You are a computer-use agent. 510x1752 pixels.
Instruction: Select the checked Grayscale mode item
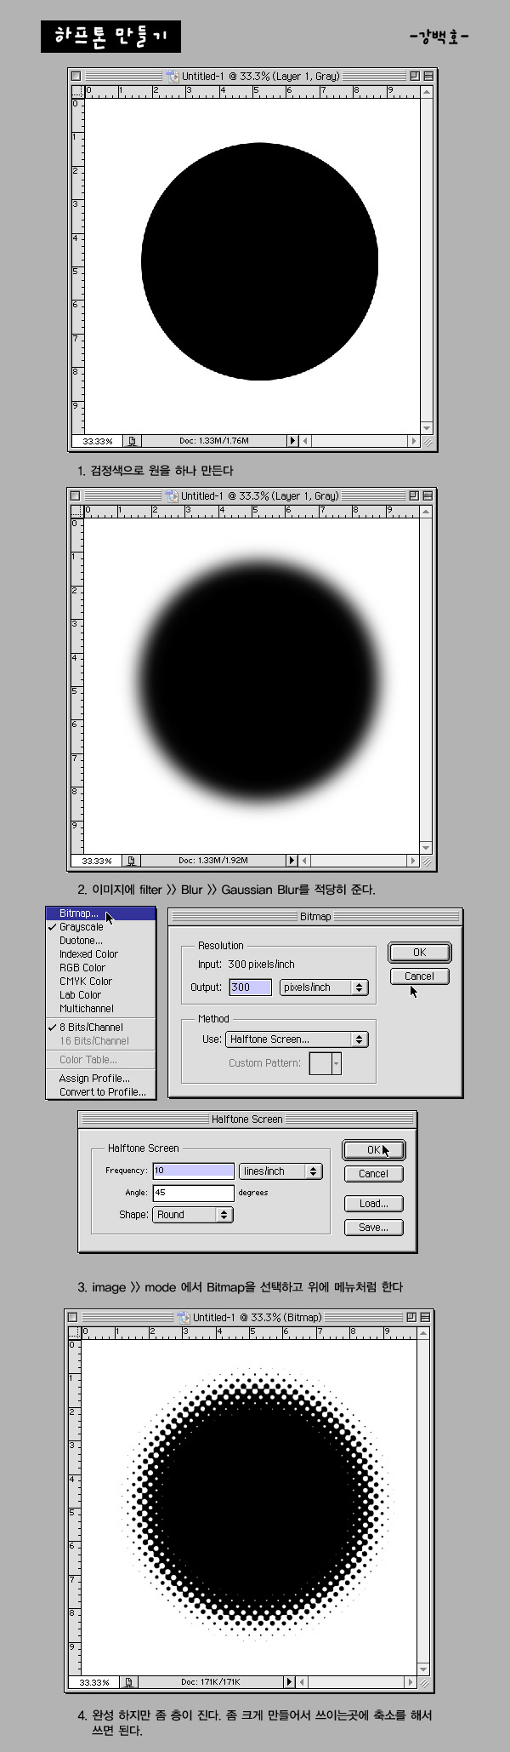point(82,927)
